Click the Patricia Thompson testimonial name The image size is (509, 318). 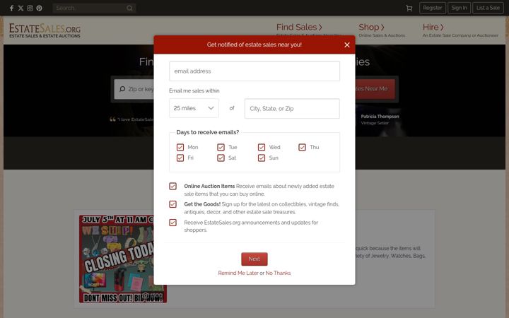pos(380,117)
